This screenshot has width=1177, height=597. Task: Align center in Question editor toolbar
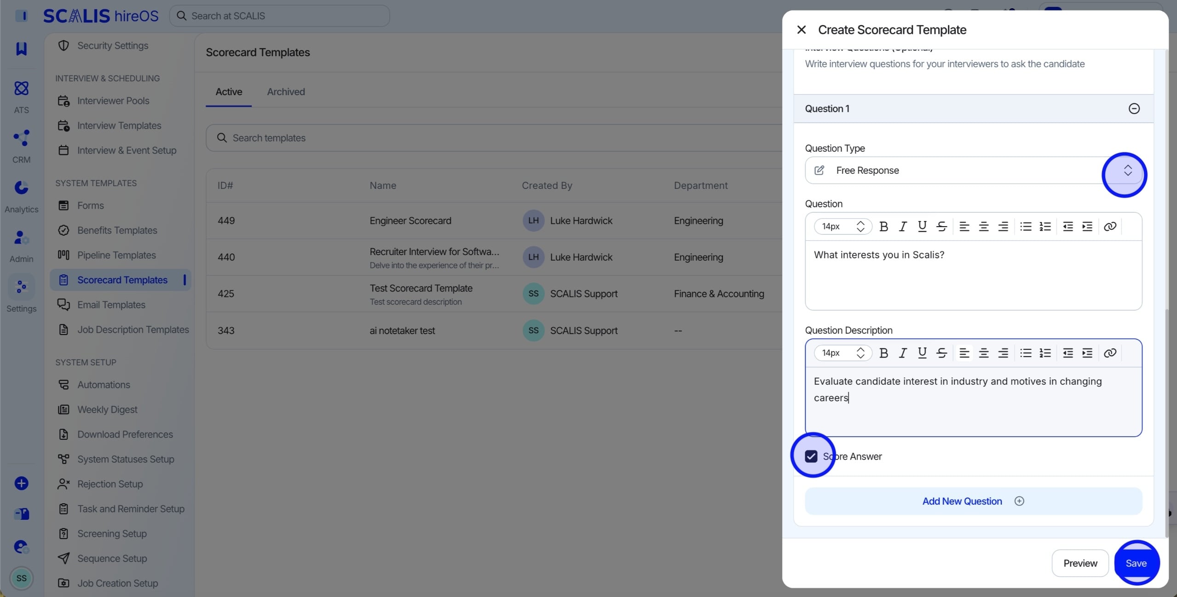[x=983, y=226]
